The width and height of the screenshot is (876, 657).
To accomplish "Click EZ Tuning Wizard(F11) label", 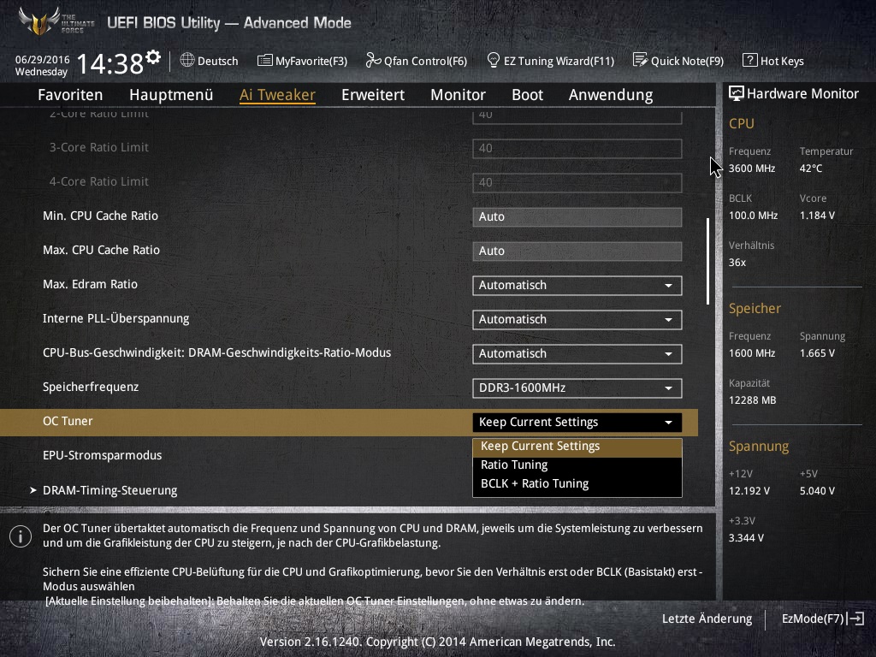I will point(559,61).
